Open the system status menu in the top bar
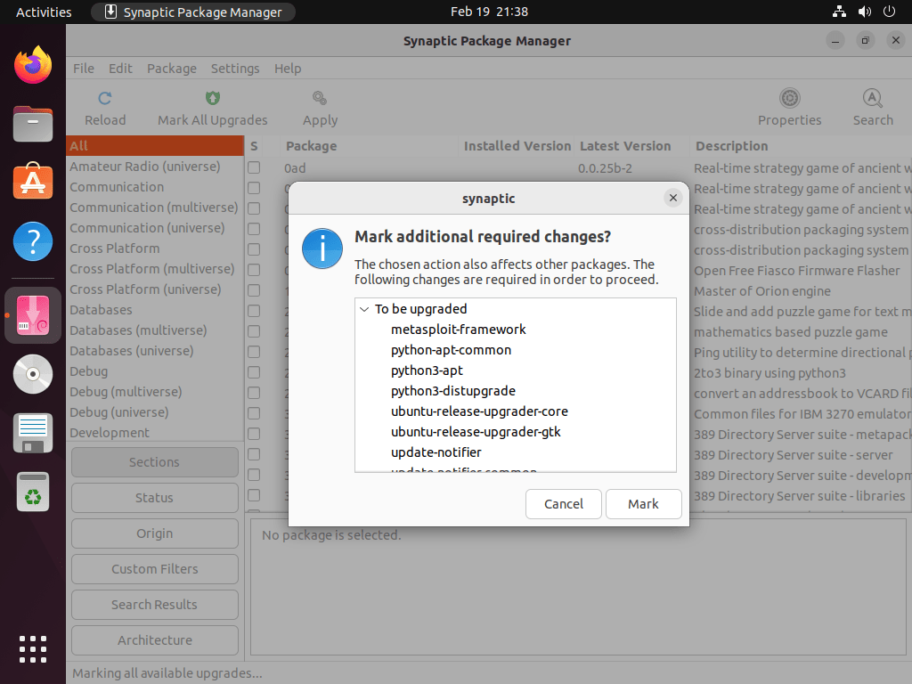The image size is (912, 684). (864, 12)
